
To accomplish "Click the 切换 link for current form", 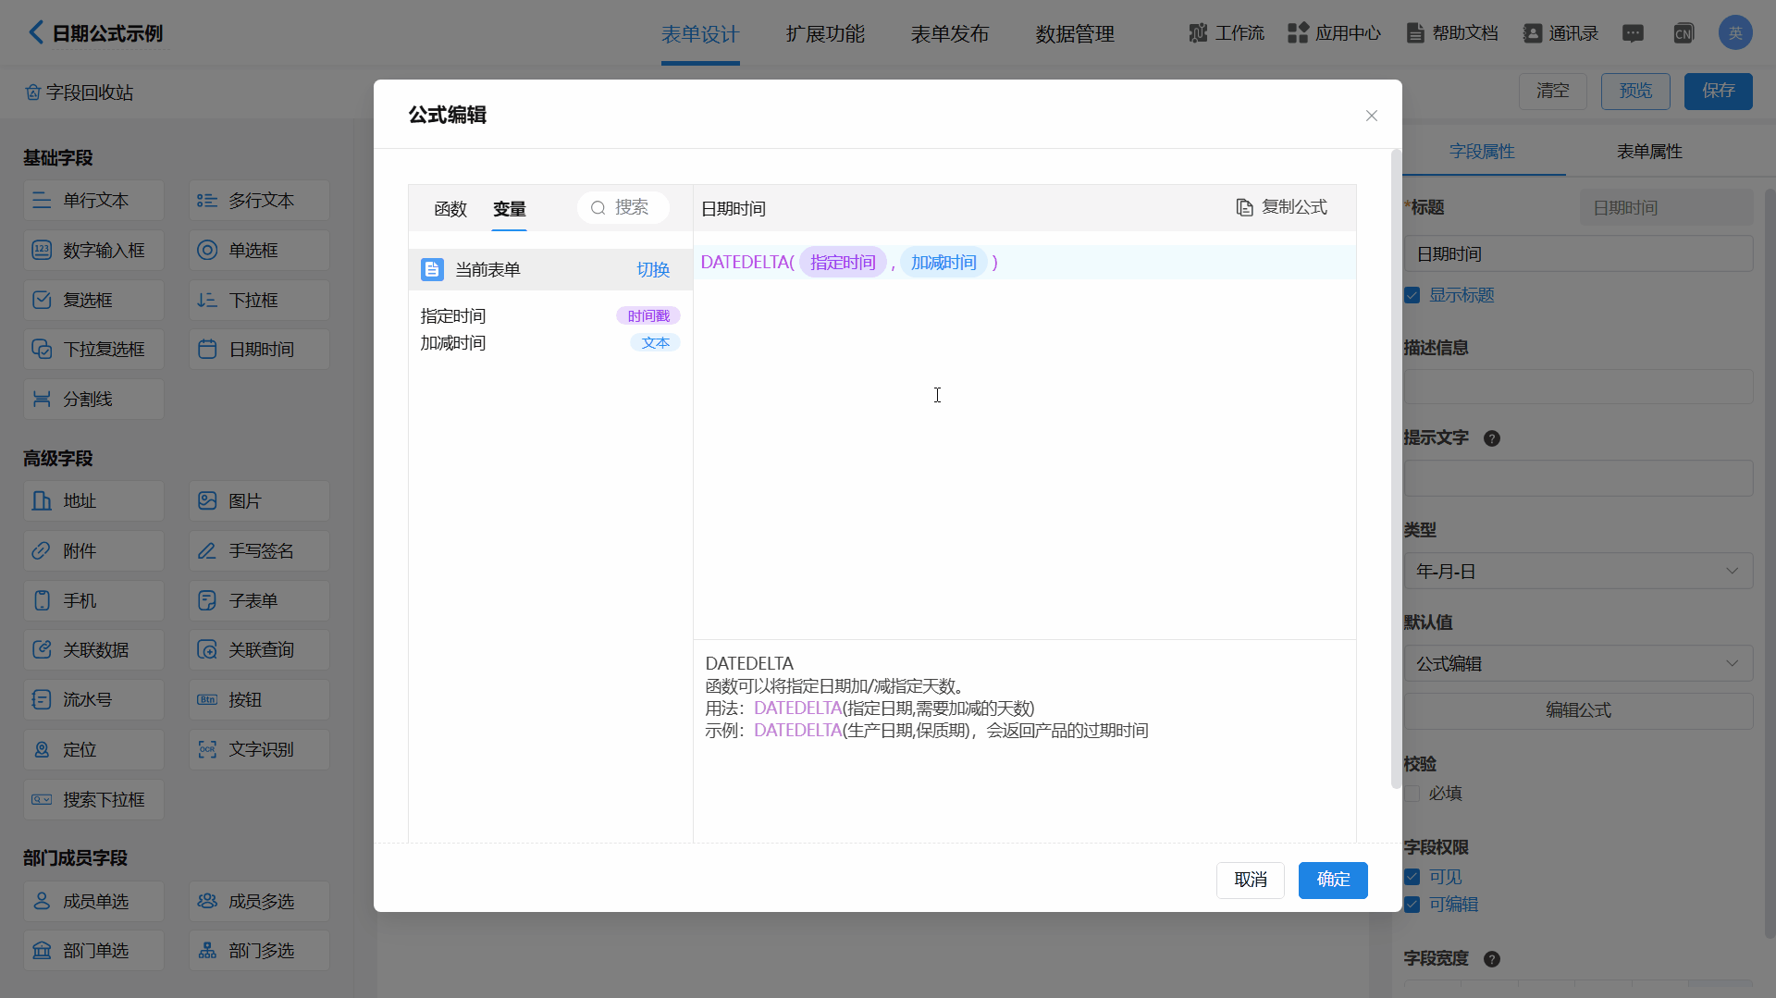I will (x=653, y=270).
